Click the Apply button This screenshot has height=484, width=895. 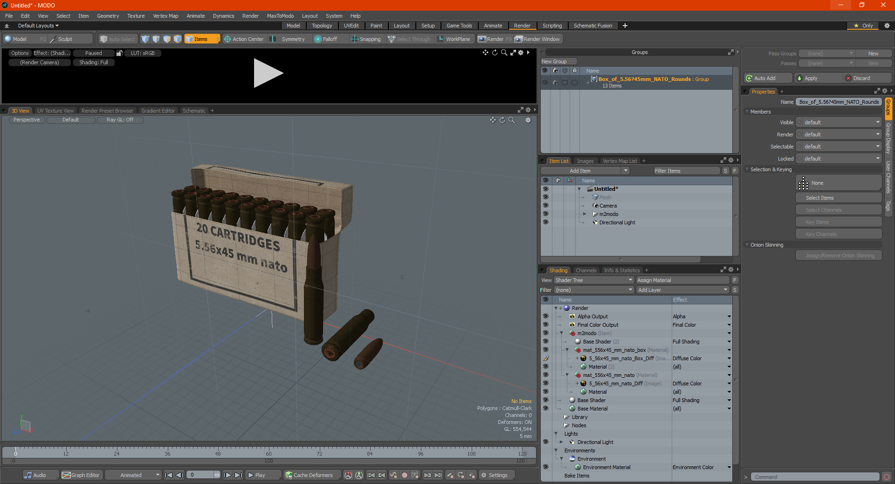(x=818, y=78)
